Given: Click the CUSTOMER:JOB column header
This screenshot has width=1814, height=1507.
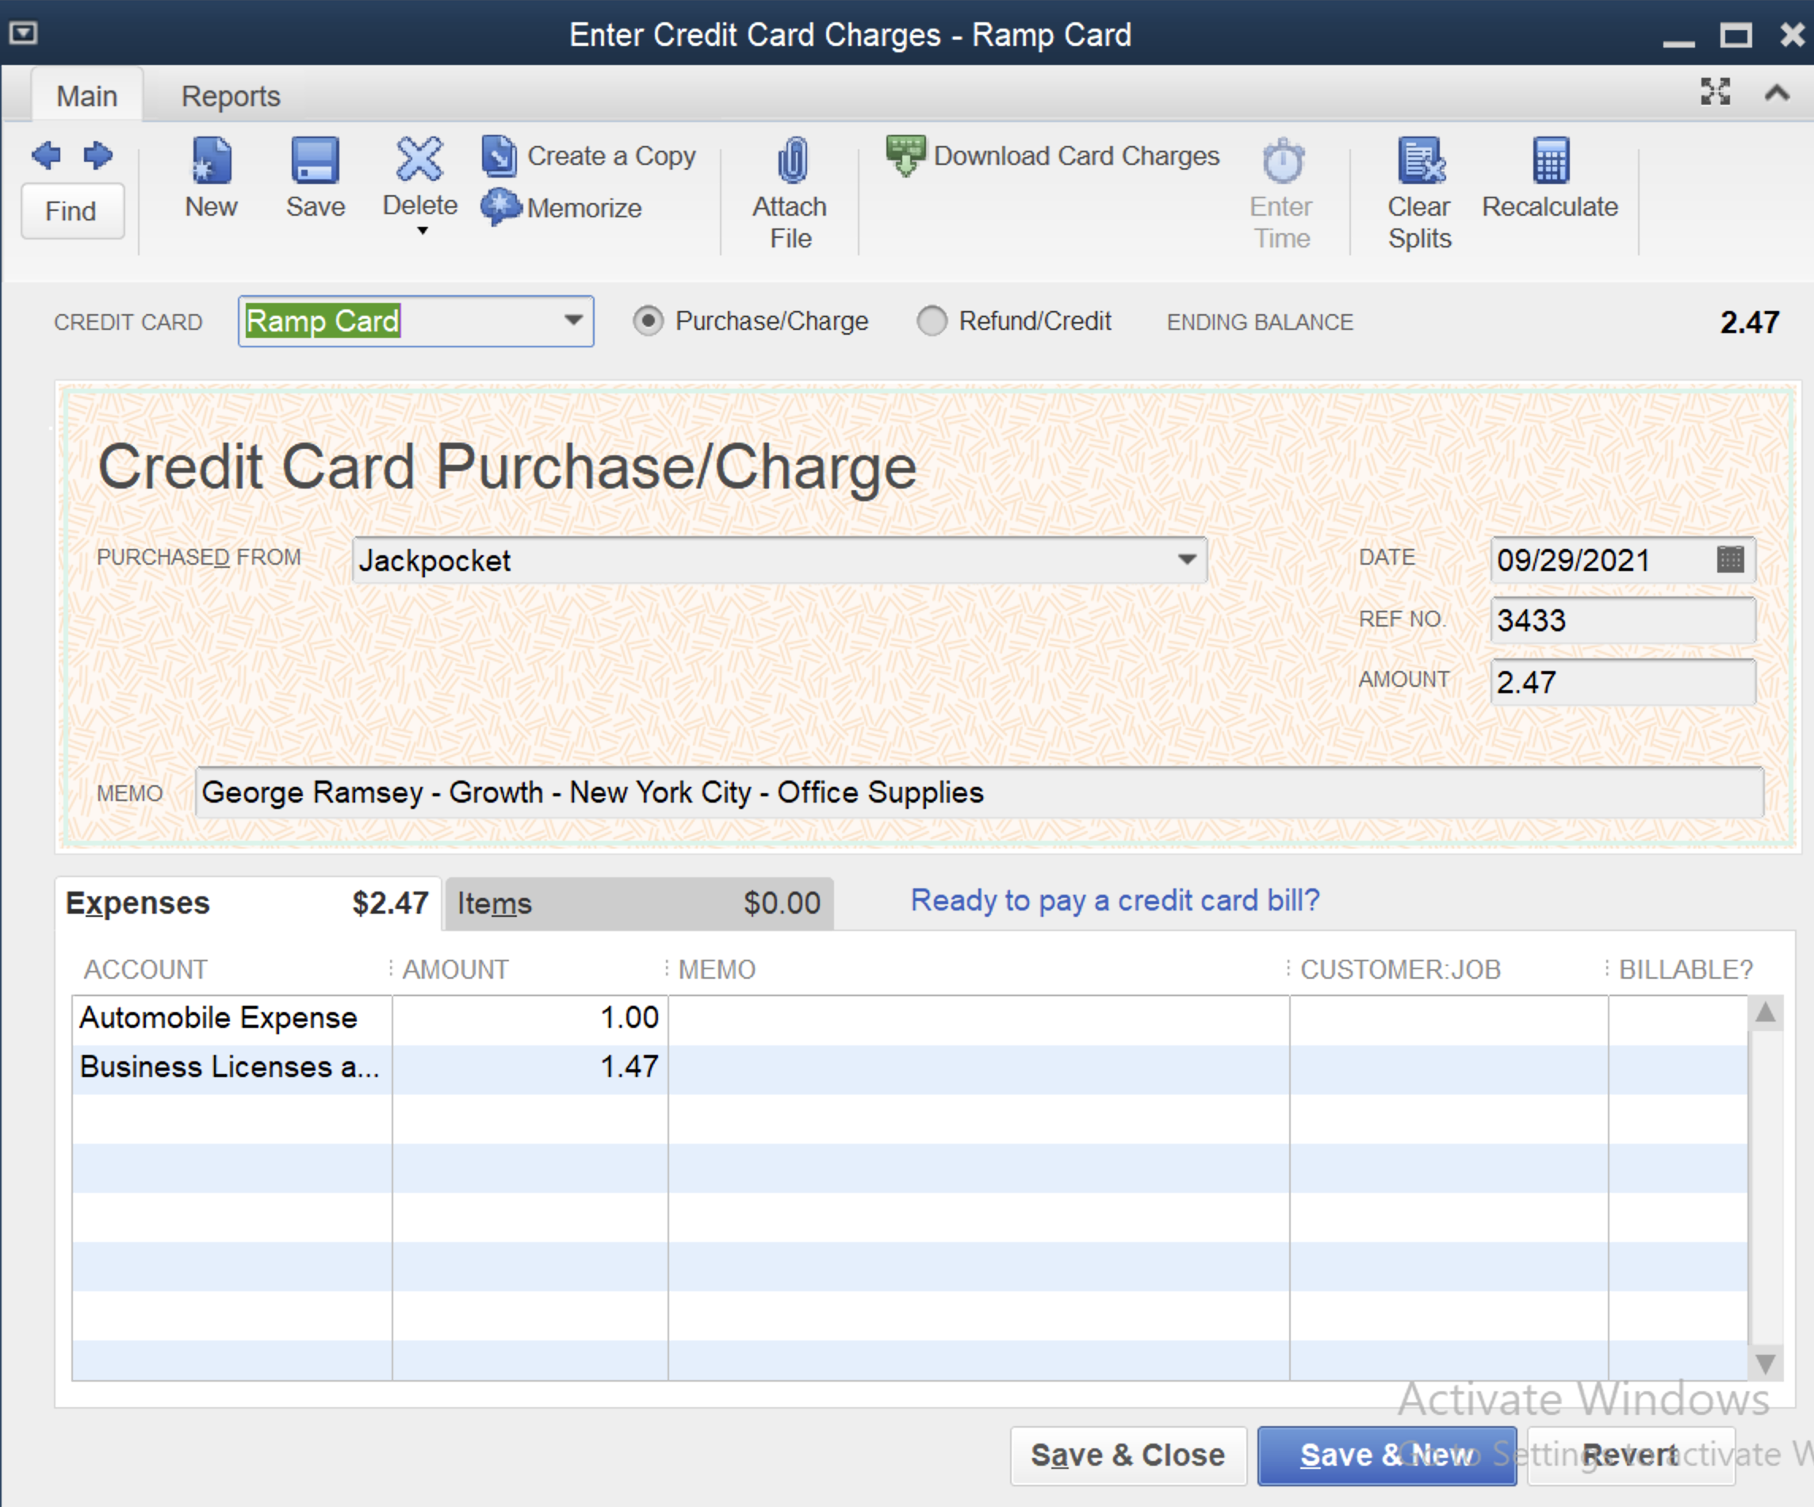Looking at the screenshot, I should pyautogui.click(x=1400, y=969).
